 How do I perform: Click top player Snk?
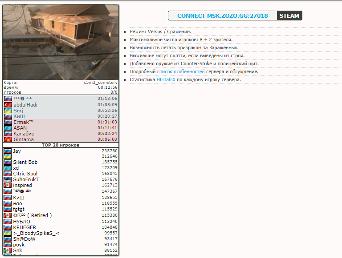18,250
